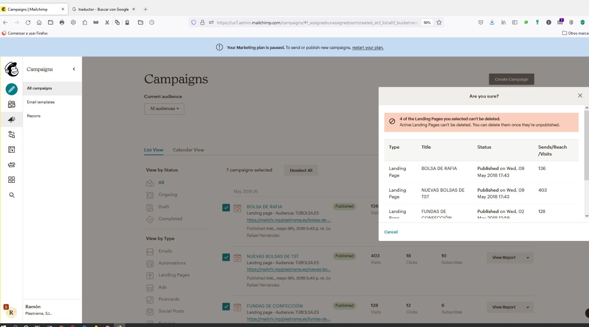This screenshot has height=327, width=589.
Task: Open the settings gear in Firefox toolbar
Action: pyautogui.click(x=73, y=22)
